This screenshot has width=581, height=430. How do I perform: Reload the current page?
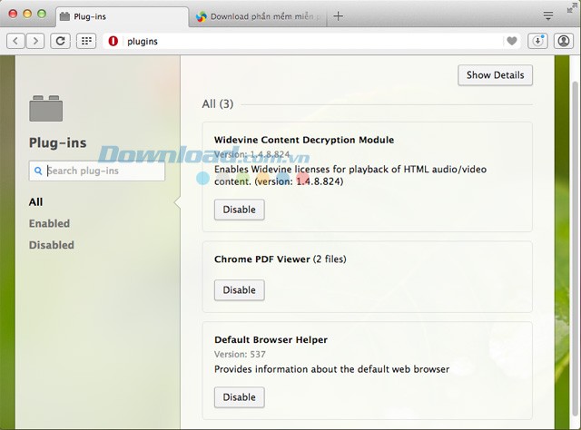coord(61,41)
